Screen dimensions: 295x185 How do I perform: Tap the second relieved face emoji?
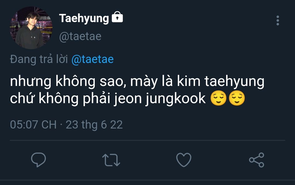click(x=237, y=99)
